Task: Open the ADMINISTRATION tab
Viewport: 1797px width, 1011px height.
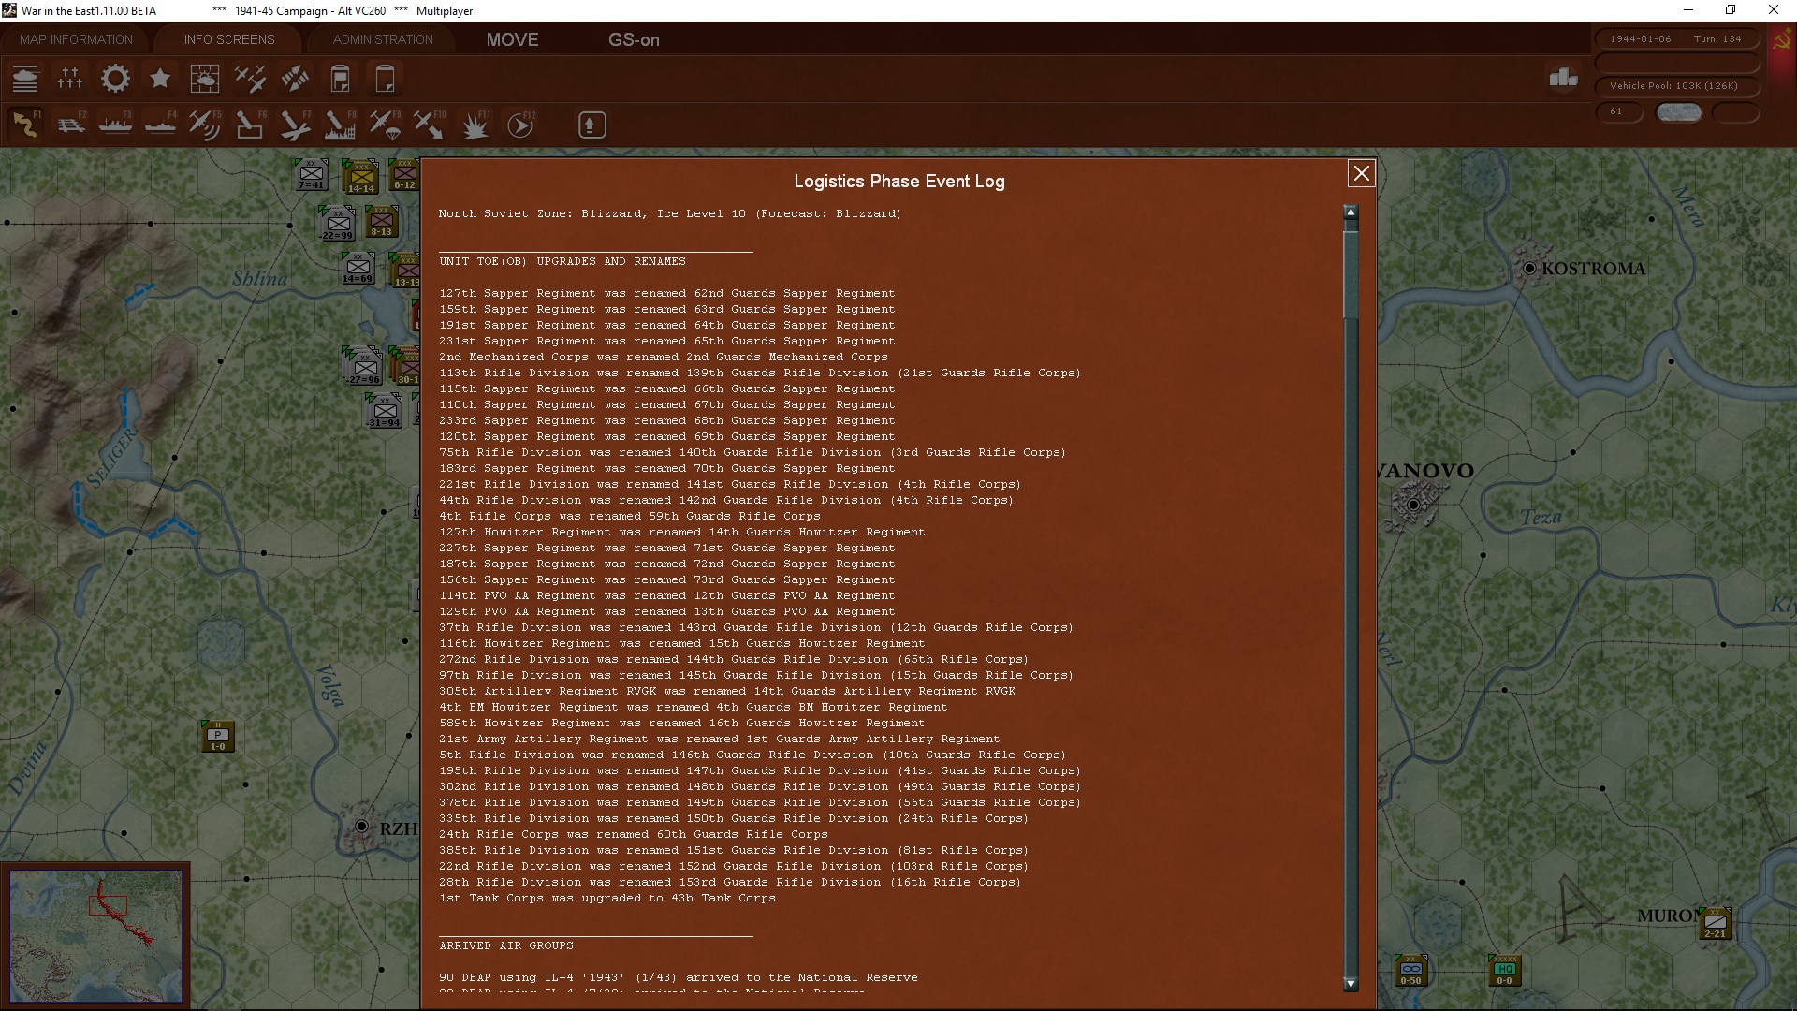Action: (x=383, y=39)
